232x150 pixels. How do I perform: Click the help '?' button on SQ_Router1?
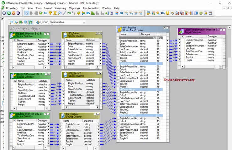[x=98, y=33]
